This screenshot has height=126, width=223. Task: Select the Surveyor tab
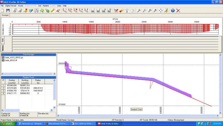click(x=5, y=15)
